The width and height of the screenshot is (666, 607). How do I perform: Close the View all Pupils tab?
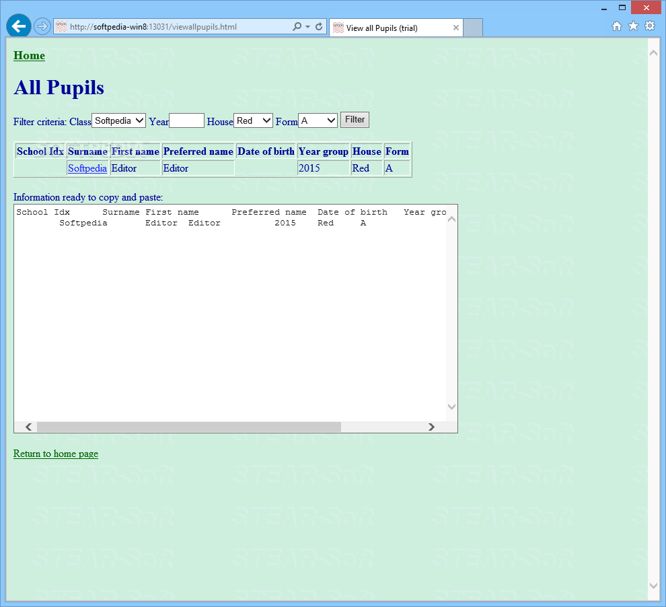coord(455,28)
